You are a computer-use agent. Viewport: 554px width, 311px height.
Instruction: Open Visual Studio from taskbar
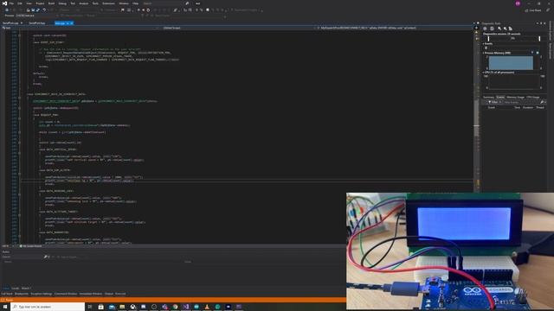(x=186, y=307)
